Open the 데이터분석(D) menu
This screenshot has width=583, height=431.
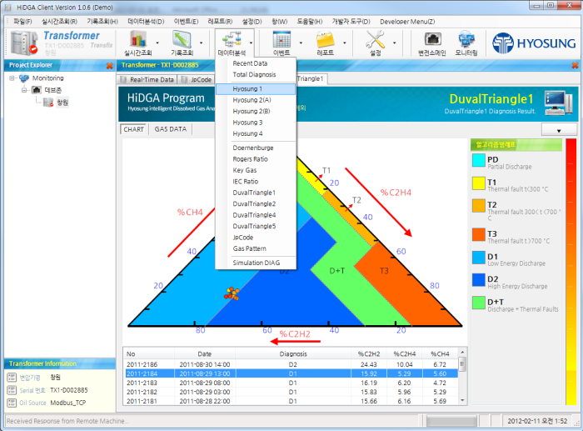click(x=146, y=22)
